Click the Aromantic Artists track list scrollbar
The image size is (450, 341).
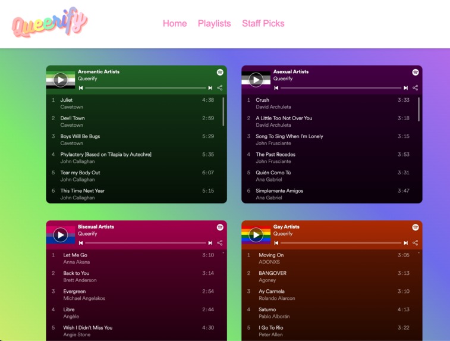224,111
